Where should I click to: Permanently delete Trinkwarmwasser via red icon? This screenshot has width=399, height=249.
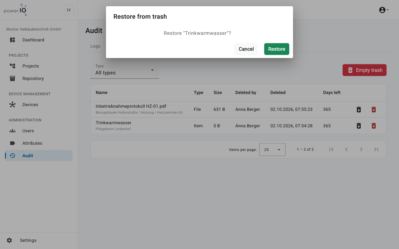pyautogui.click(x=374, y=126)
